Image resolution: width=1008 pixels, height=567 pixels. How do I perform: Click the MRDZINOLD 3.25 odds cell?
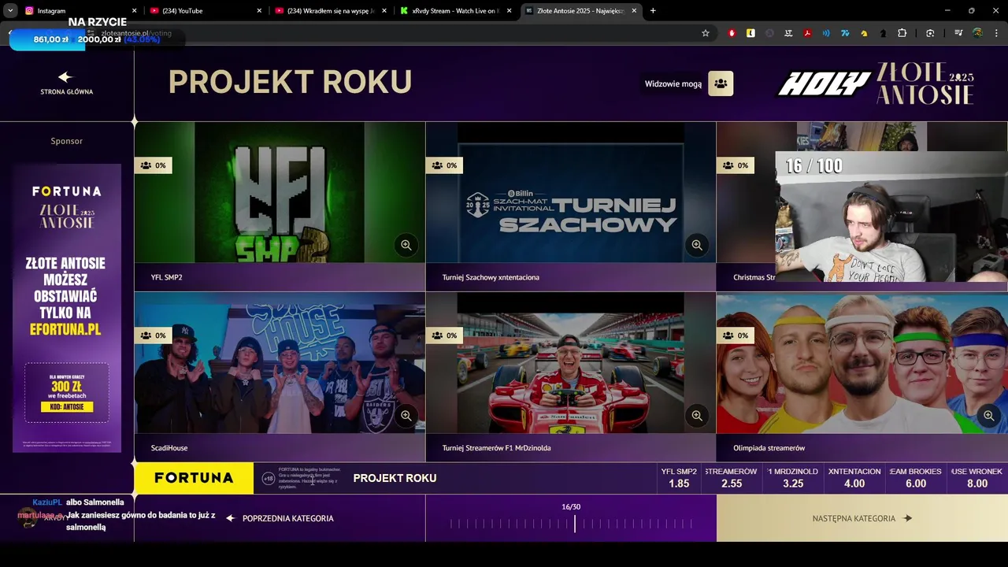coord(793,478)
